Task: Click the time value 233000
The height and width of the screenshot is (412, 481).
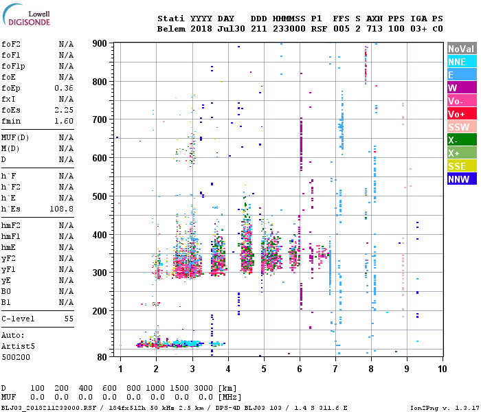Action: pyautogui.click(x=289, y=29)
